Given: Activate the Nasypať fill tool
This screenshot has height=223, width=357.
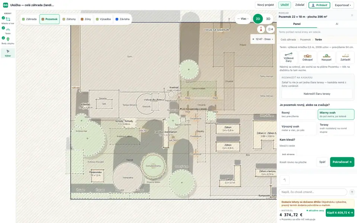Looking at the screenshot, I should [326, 57].
